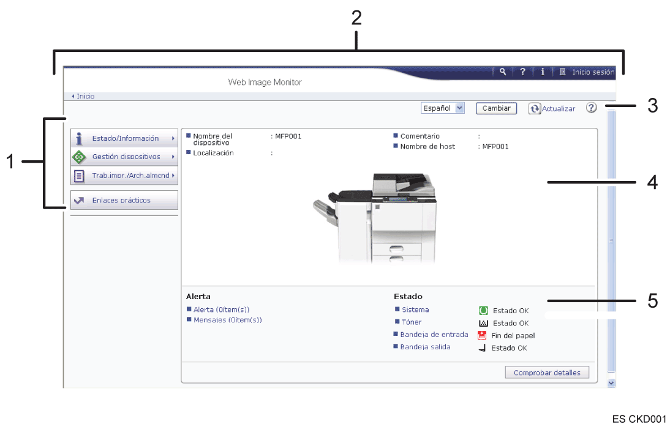Open the Alerta (0item(s)) link
670x427 pixels.
(x=221, y=310)
